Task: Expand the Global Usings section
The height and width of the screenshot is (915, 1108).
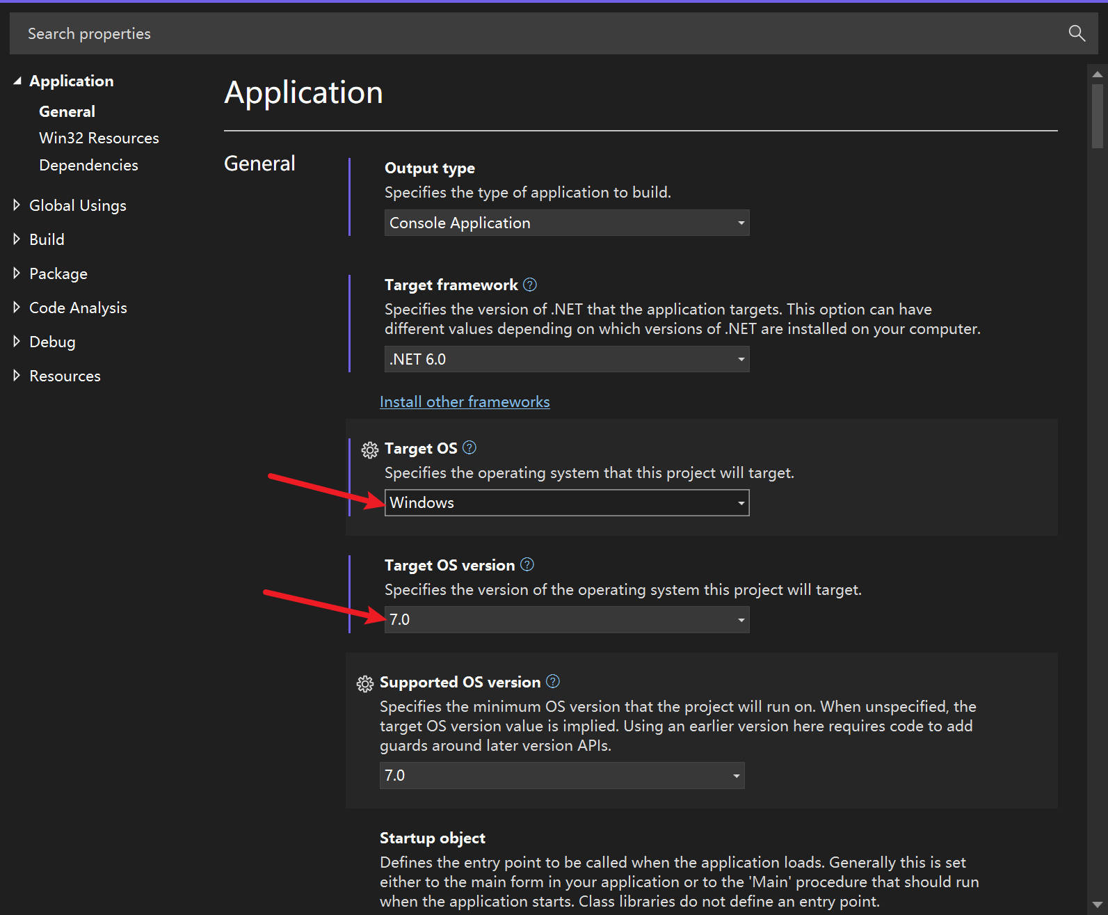Action: [x=17, y=205]
